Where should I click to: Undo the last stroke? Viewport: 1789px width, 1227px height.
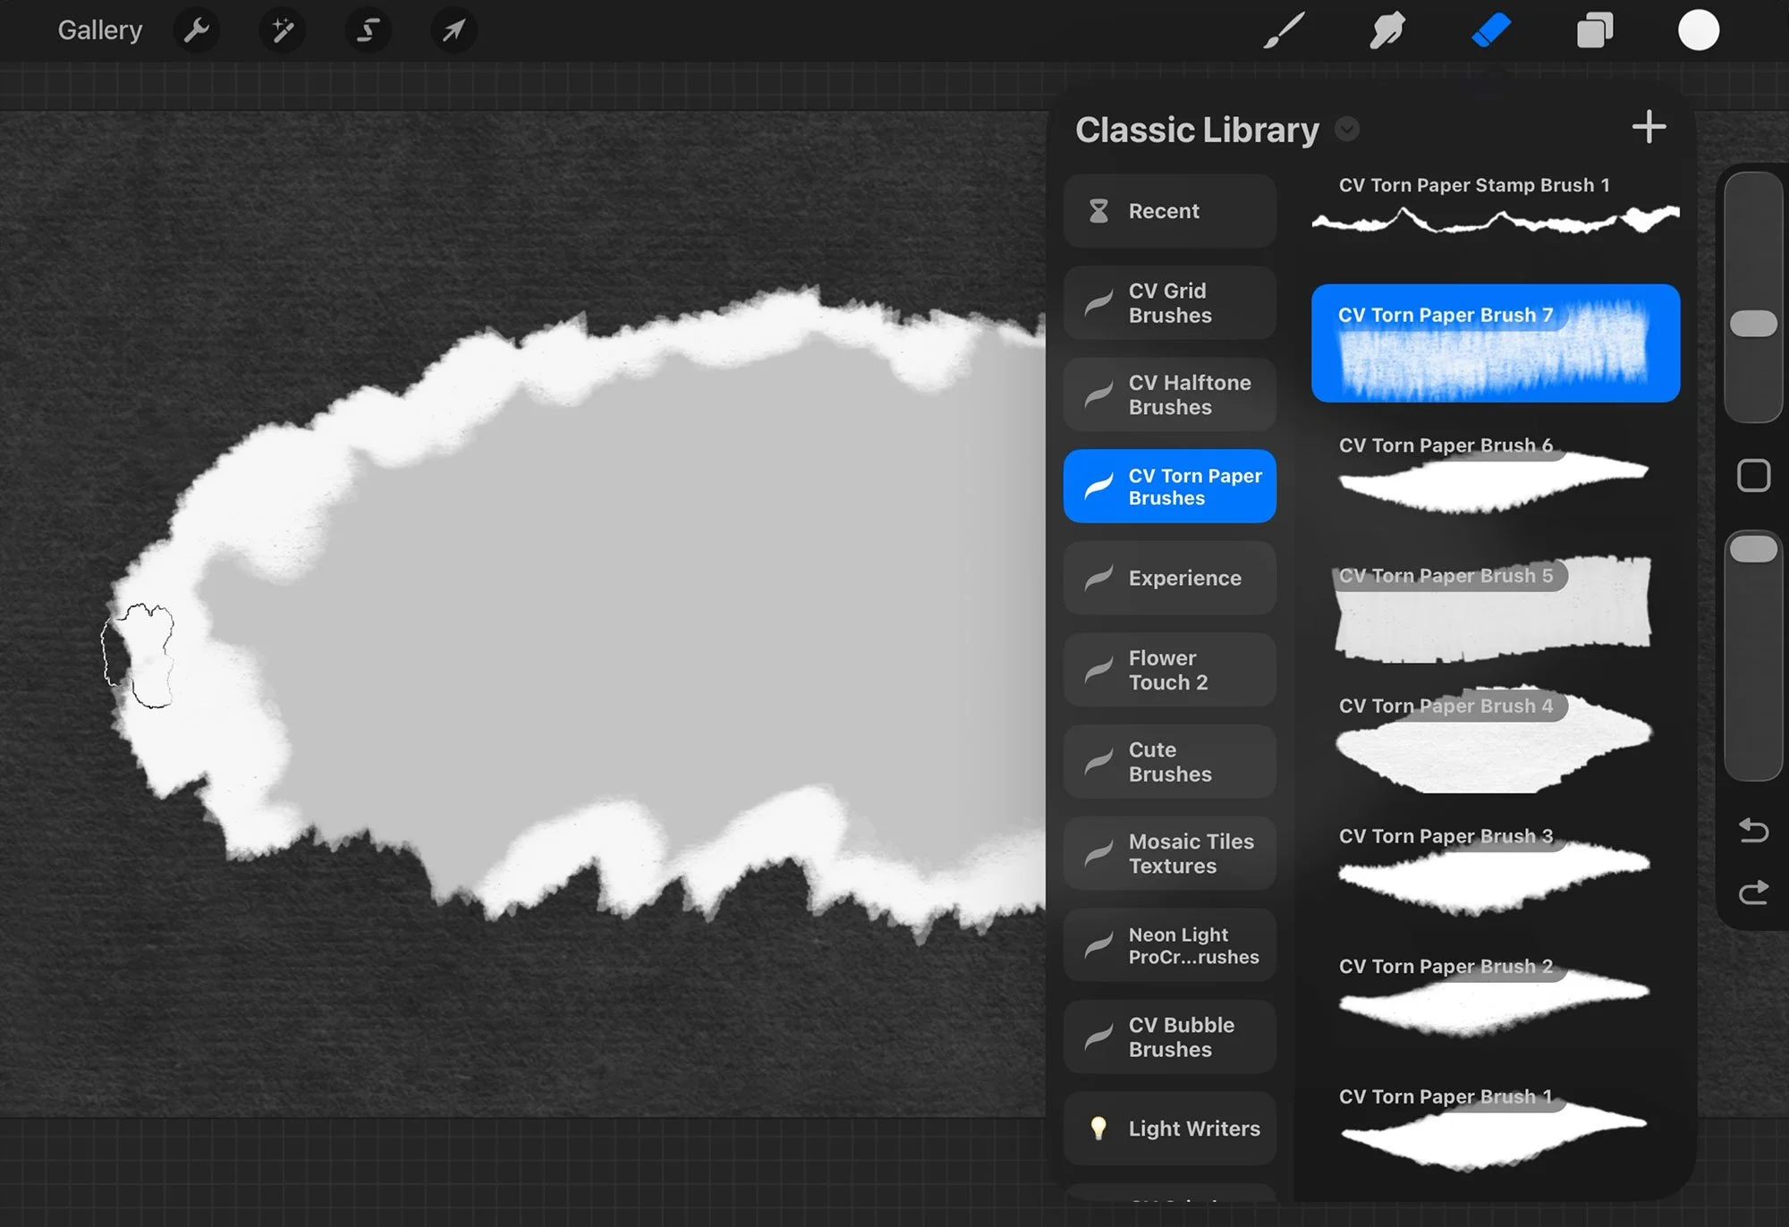pos(1753,832)
